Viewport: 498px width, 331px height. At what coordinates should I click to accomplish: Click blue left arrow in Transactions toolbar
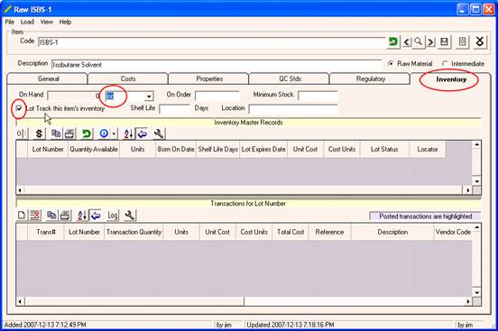click(x=96, y=216)
